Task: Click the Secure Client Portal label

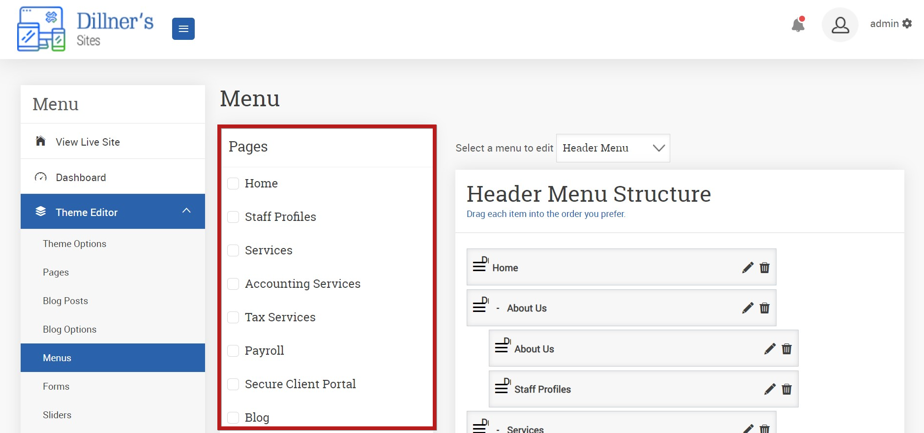Action: pos(300,384)
